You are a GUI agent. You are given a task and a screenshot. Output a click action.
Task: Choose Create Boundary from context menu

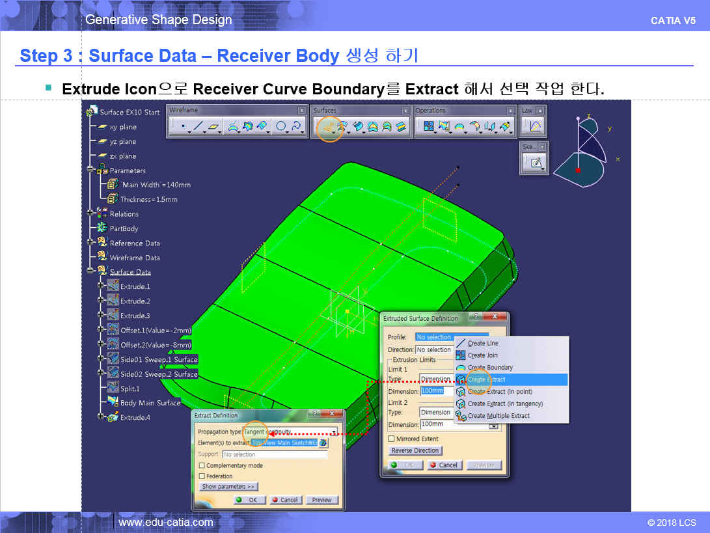pyautogui.click(x=490, y=368)
